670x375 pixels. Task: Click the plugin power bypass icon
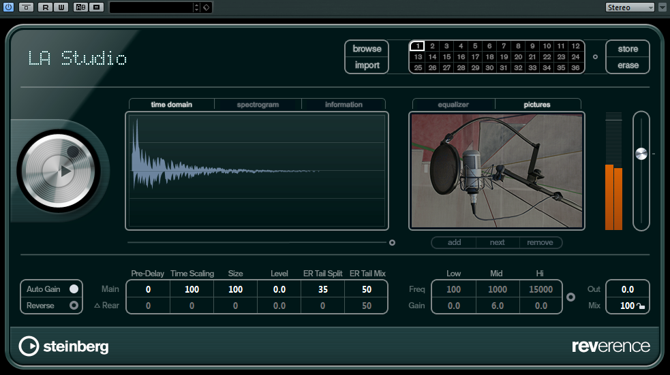click(x=8, y=7)
